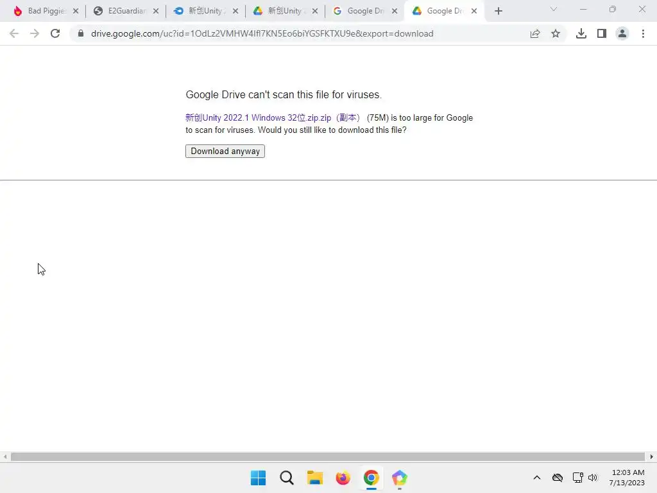Open the Chrome profile avatar

point(622,33)
